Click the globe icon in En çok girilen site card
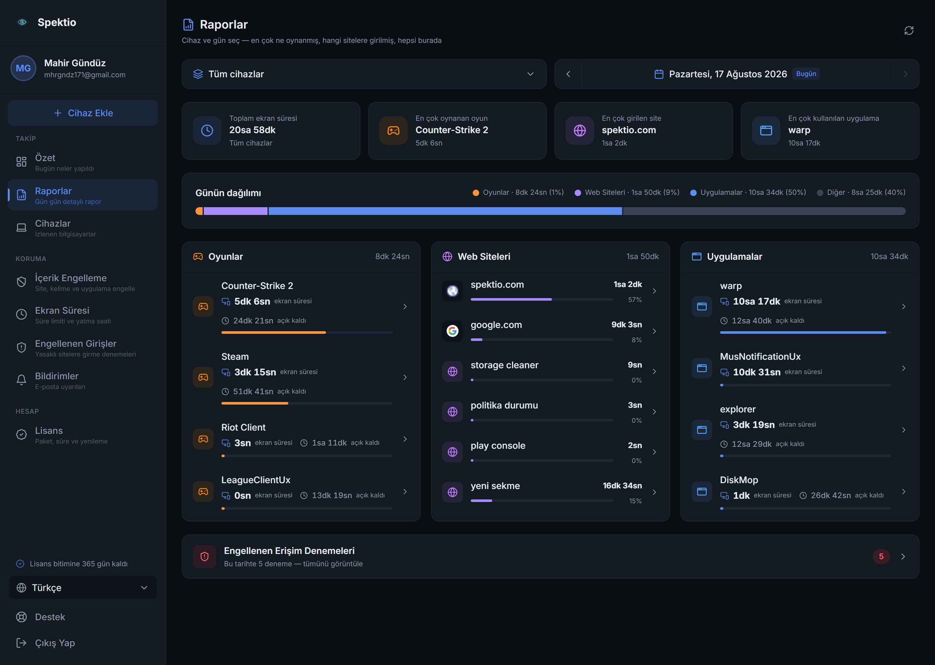This screenshot has height=665, width=935. click(x=580, y=131)
